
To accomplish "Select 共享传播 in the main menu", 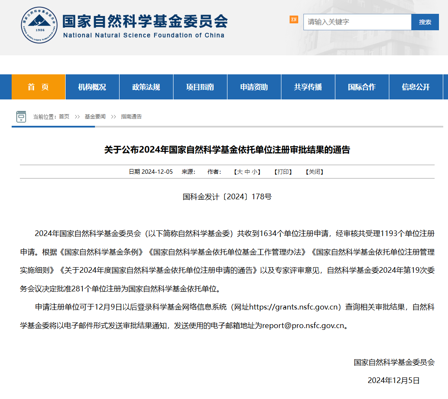I will click(x=308, y=87).
